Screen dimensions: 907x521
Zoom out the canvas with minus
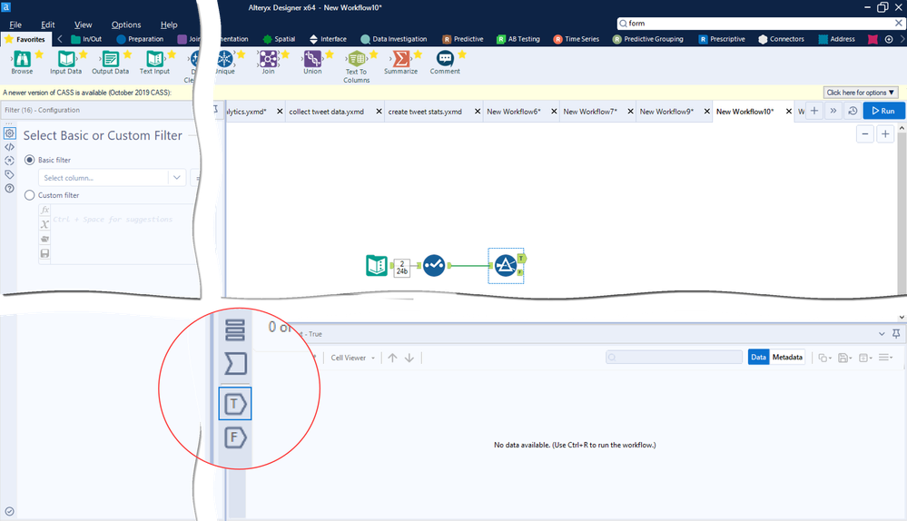pyautogui.click(x=864, y=134)
